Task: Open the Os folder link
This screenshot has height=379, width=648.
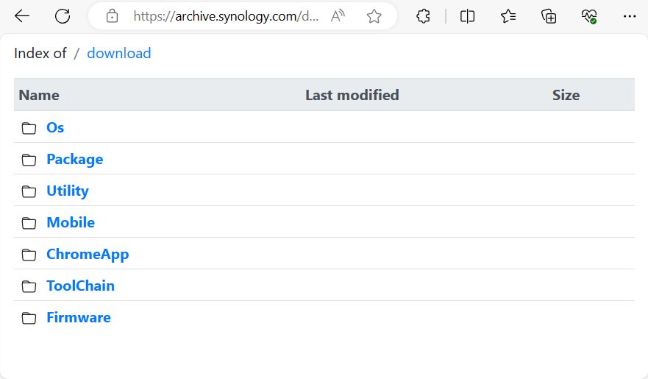Action: 55,127
